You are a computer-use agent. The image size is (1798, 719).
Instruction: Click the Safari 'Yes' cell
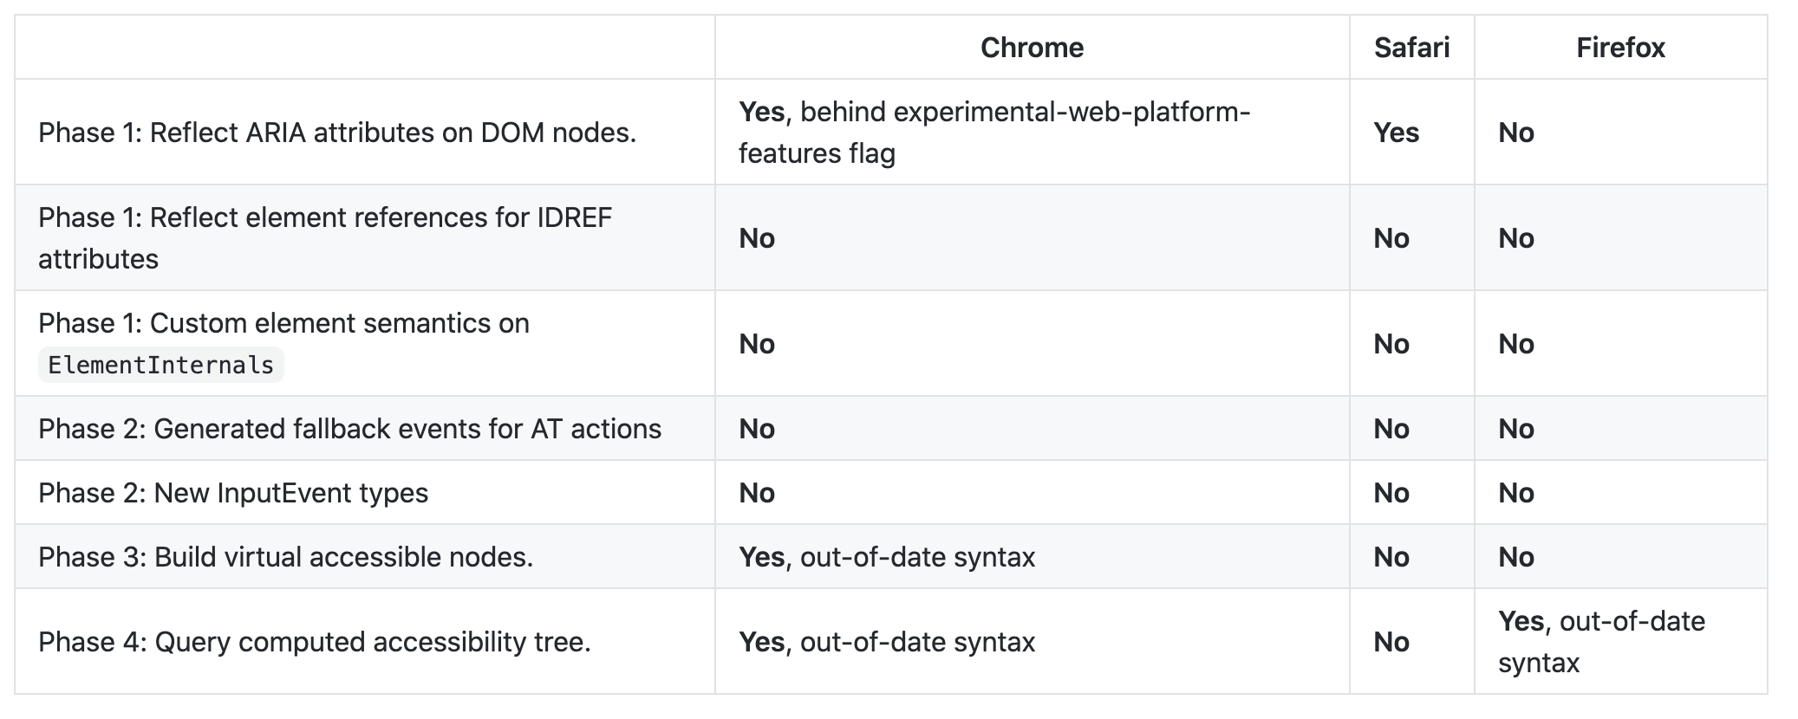coord(1396,133)
